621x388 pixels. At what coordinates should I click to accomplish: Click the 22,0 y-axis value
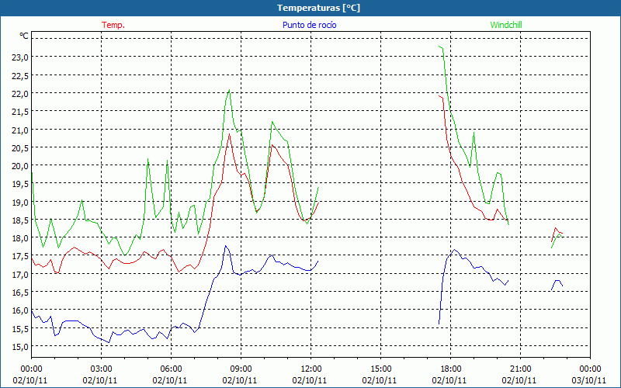(x=20, y=94)
